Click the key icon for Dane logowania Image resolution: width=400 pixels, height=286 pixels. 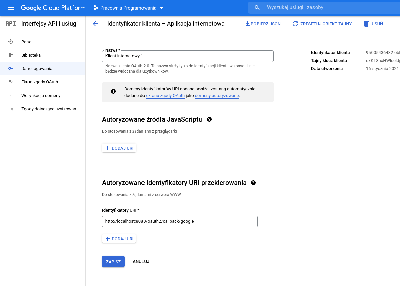11,69
